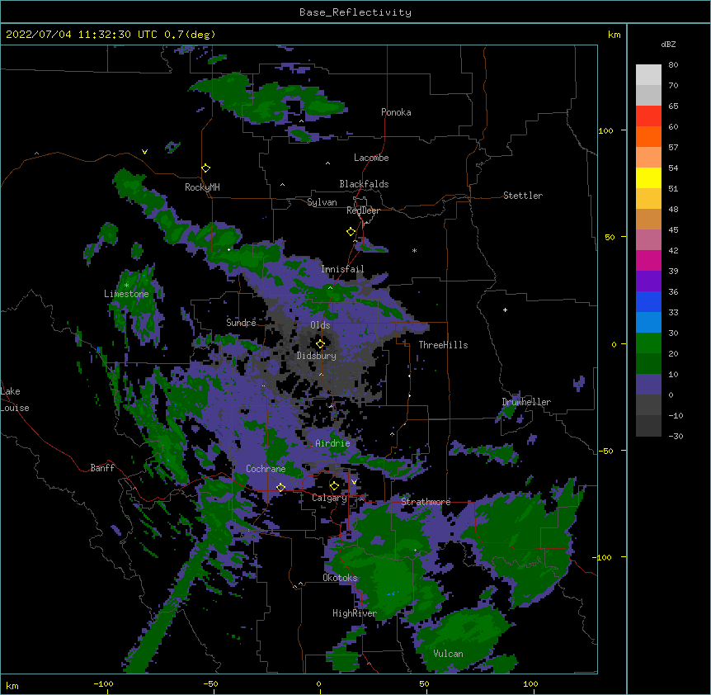Click the Lacombe city label
Image resolution: width=711 pixels, height=695 pixels.
pyautogui.click(x=371, y=158)
